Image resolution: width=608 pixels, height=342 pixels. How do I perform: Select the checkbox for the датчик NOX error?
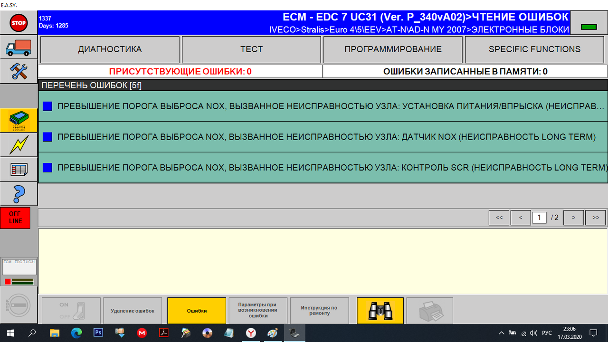tap(47, 137)
